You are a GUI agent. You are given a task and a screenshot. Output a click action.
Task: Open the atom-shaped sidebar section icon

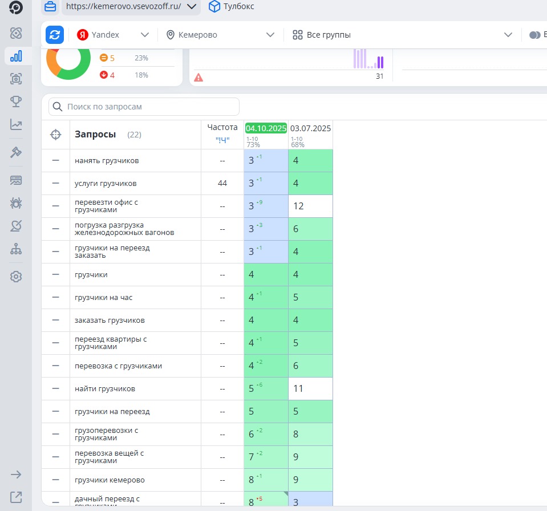(x=16, y=33)
